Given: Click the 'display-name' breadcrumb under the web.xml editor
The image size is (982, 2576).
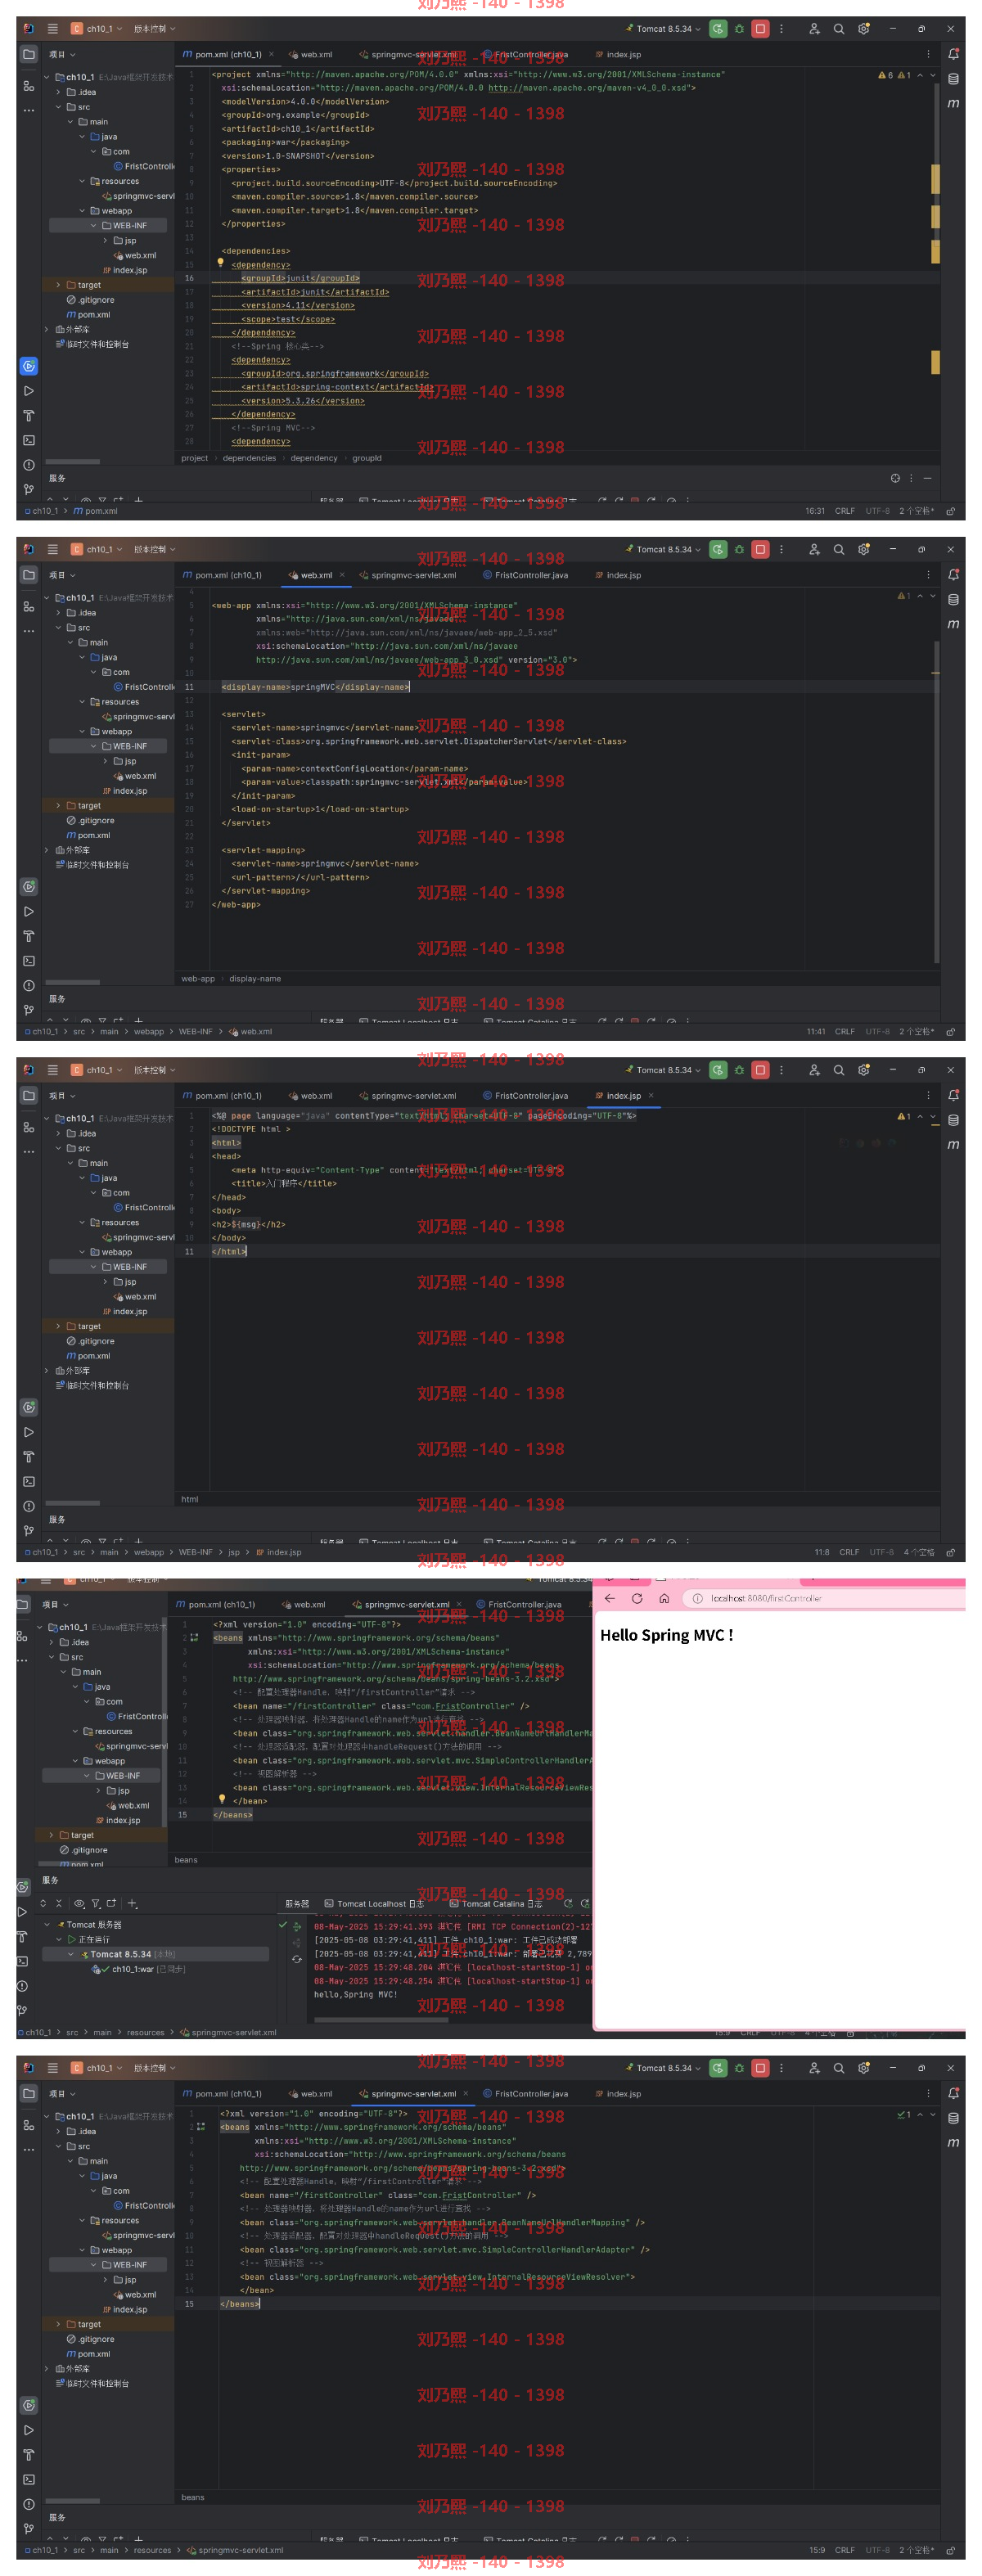Looking at the screenshot, I should point(255,979).
